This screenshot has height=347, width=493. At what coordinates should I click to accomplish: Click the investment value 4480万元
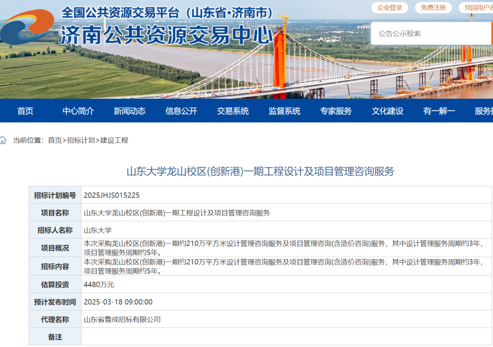pyautogui.click(x=99, y=285)
